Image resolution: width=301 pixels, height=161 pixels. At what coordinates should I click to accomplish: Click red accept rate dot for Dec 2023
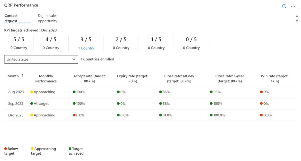tap(74, 115)
